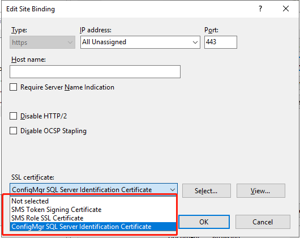Expand the IP address dropdown arrow
Image resolution: width=300 pixels, height=238 pixels.
click(x=195, y=42)
